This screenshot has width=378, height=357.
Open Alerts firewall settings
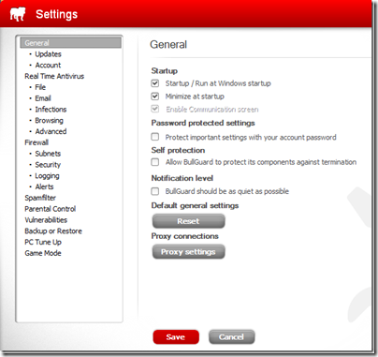(x=44, y=186)
